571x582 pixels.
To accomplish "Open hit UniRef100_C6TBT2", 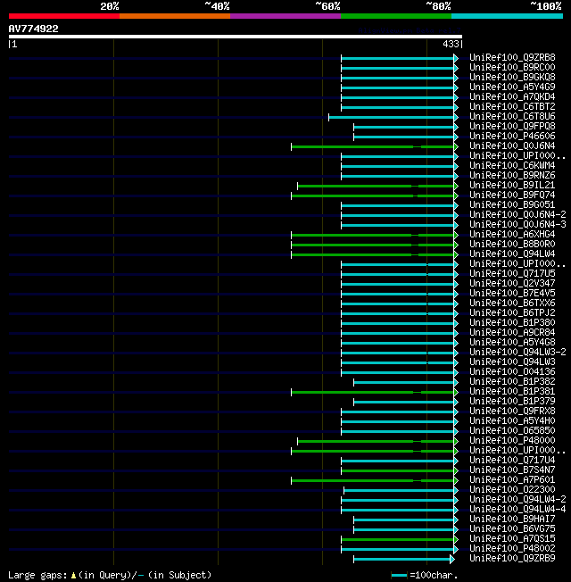I will pyautogui.click(x=512, y=106).
